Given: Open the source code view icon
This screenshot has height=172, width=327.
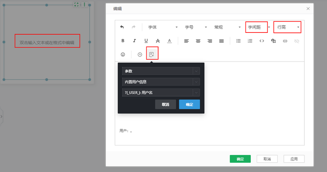Looking at the screenshot, I should point(262,41).
